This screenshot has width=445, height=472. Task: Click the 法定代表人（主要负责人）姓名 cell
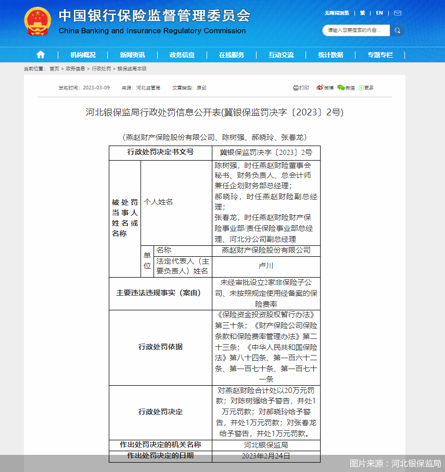183,266
